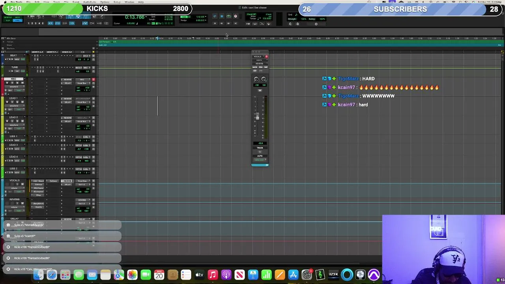
Task: Open the main counter format dropdown arrow
Action: coord(146,17)
